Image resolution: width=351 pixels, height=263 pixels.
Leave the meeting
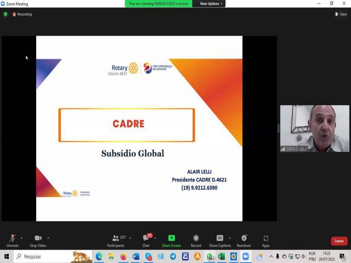[x=339, y=241]
